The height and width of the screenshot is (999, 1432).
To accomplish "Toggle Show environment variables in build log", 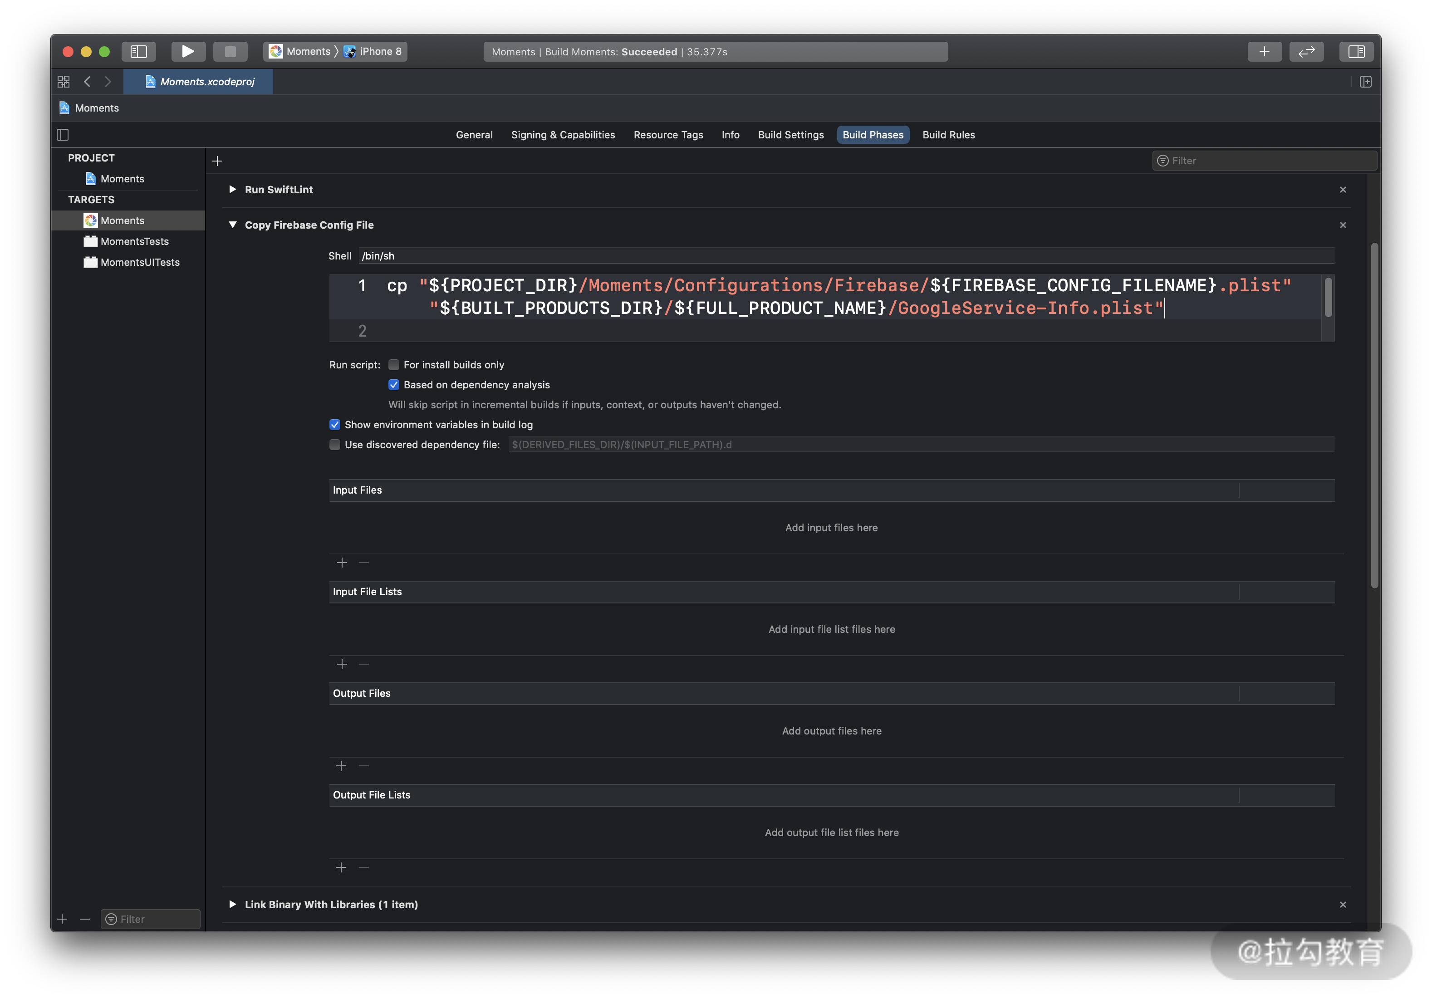I will [x=335, y=425].
